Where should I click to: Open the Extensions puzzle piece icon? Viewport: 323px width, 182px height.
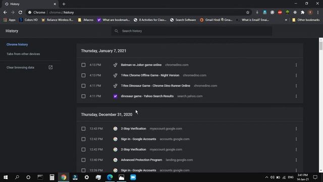click(302, 12)
